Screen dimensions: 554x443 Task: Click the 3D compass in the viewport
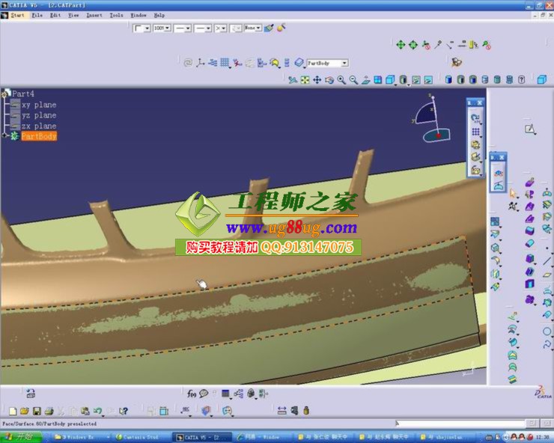433,119
